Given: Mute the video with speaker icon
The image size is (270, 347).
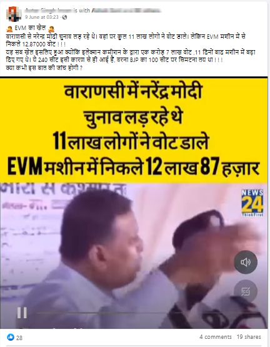Looking at the screenshot, I should tap(246, 262).
